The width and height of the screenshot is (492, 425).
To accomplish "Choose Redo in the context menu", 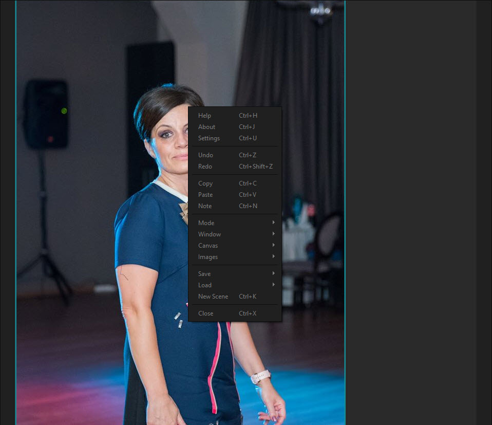I will coord(235,167).
